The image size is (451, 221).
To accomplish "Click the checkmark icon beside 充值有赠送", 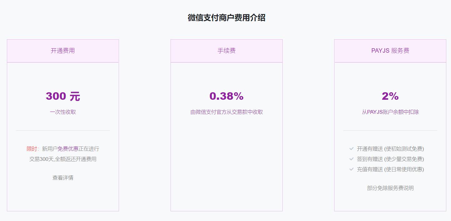I will 351,169.
